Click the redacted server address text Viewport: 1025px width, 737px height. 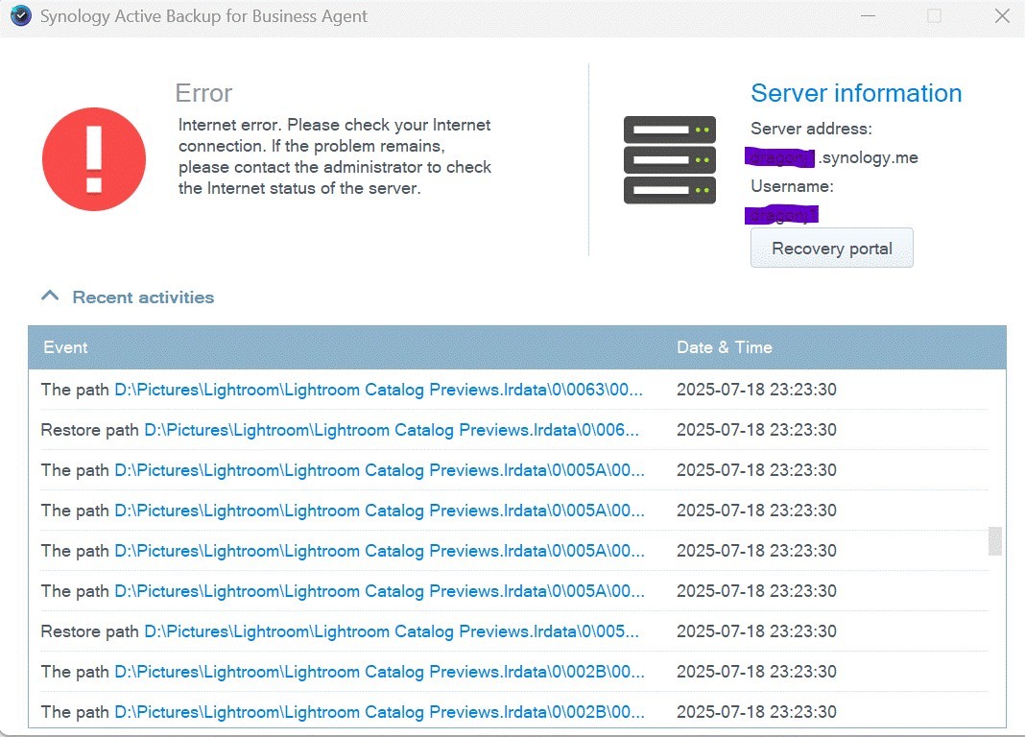click(x=779, y=156)
